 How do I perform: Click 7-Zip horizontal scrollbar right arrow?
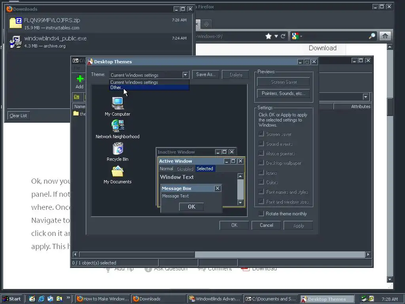click(x=368, y=255)
